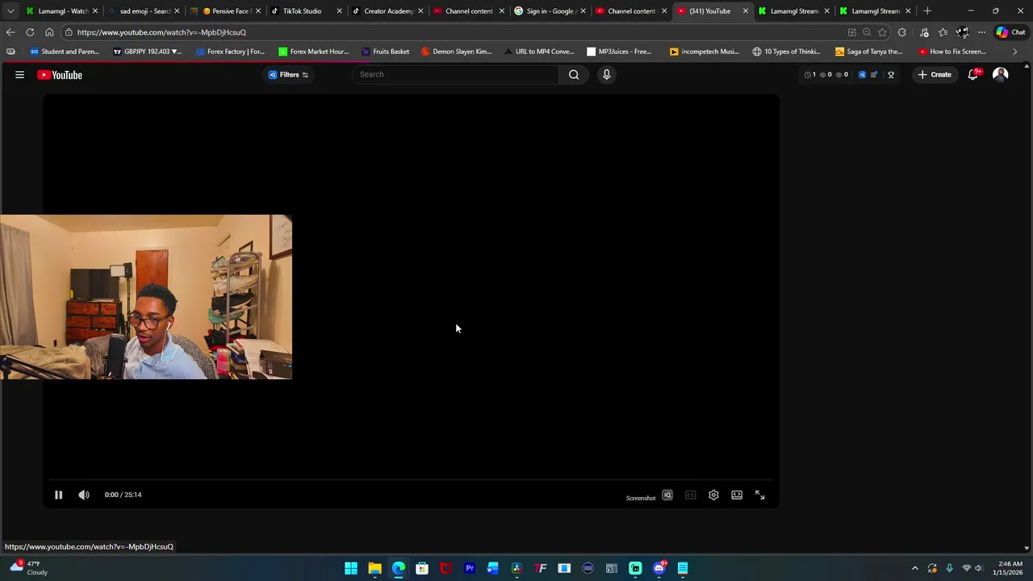Open browser Settings and more ellipsis
The image size is (1033, 581).
click(981, 32)
